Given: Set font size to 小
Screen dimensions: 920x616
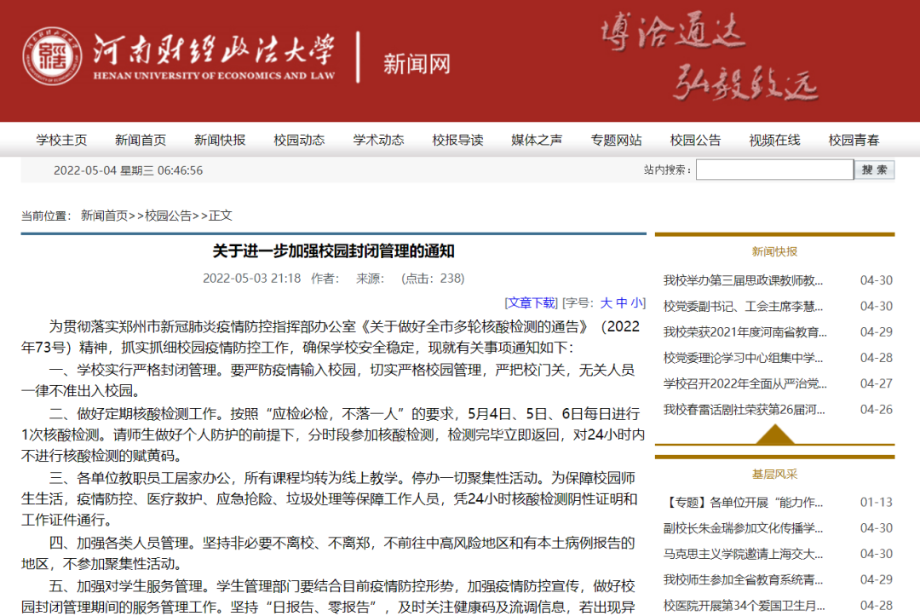Looking at the screenshot, I should [637, 302].
